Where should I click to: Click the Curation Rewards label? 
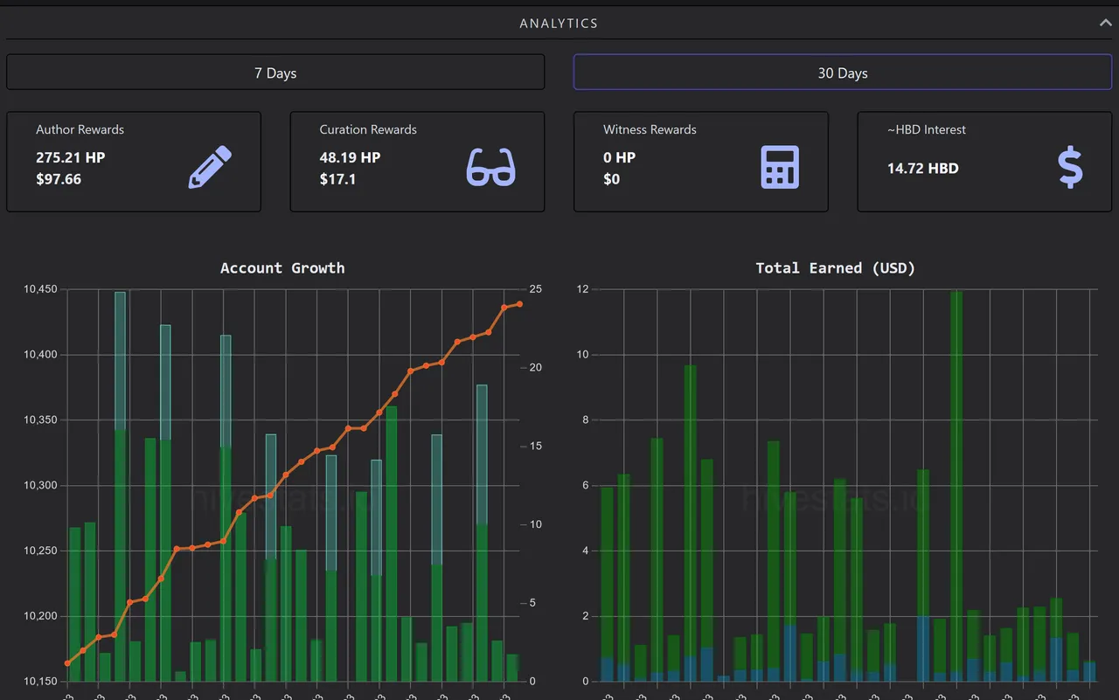point(368,129)
